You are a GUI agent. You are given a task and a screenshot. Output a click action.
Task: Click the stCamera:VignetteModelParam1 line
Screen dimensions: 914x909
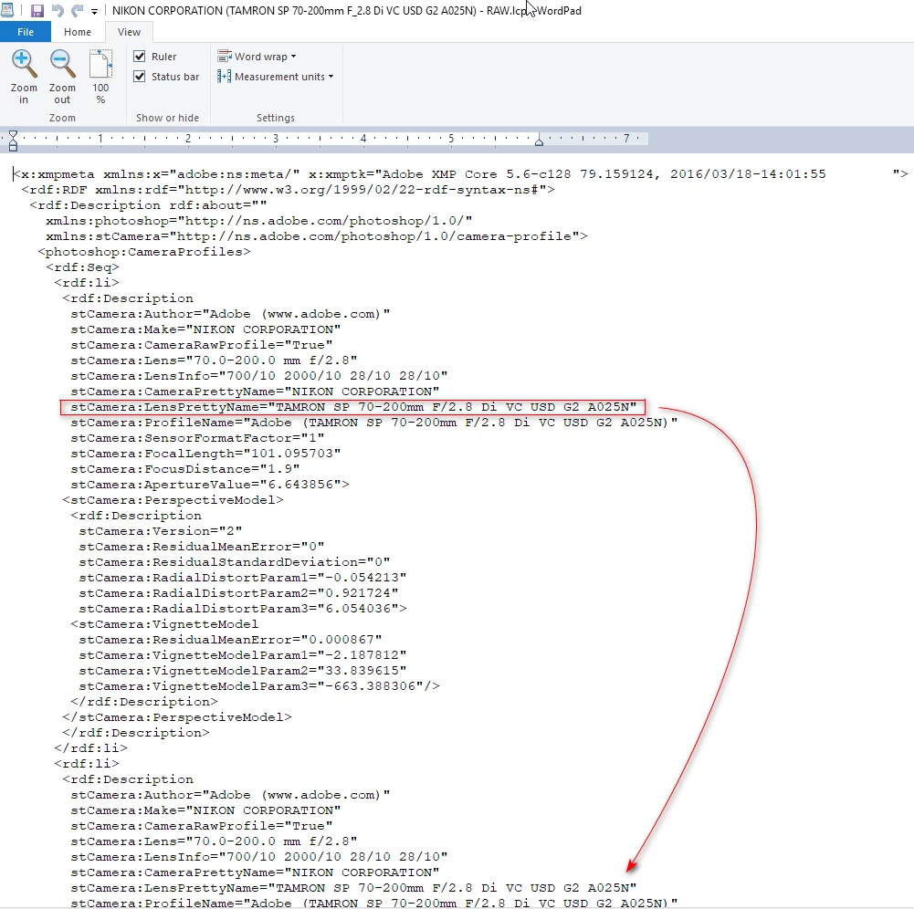(243, 655)
